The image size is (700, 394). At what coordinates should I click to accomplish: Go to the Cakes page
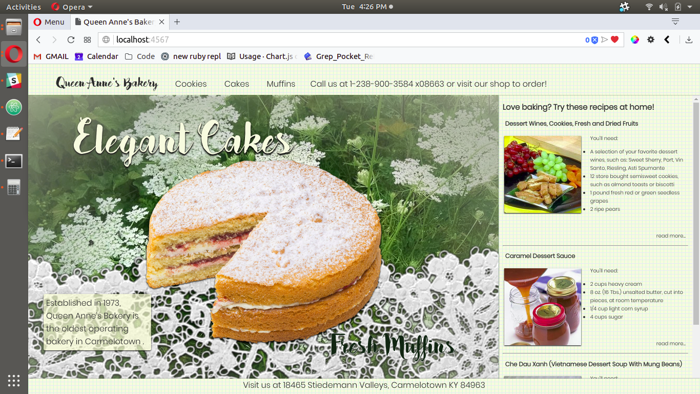tap(237, 84)
